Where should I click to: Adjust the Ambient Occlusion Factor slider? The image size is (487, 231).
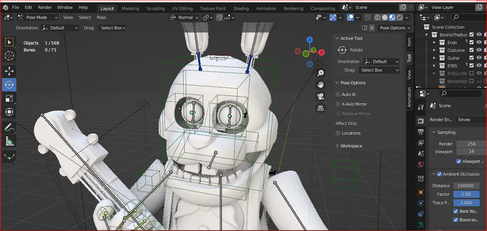(466, 194)
